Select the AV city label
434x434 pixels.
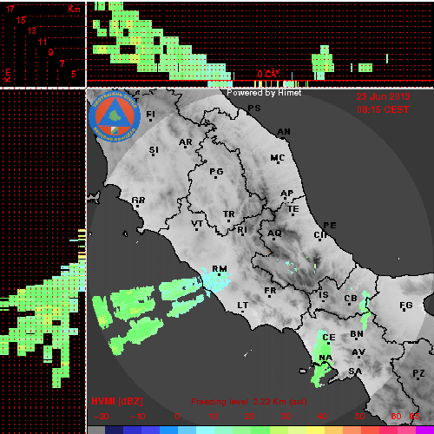pyautogui.click(x=358, y=352)
